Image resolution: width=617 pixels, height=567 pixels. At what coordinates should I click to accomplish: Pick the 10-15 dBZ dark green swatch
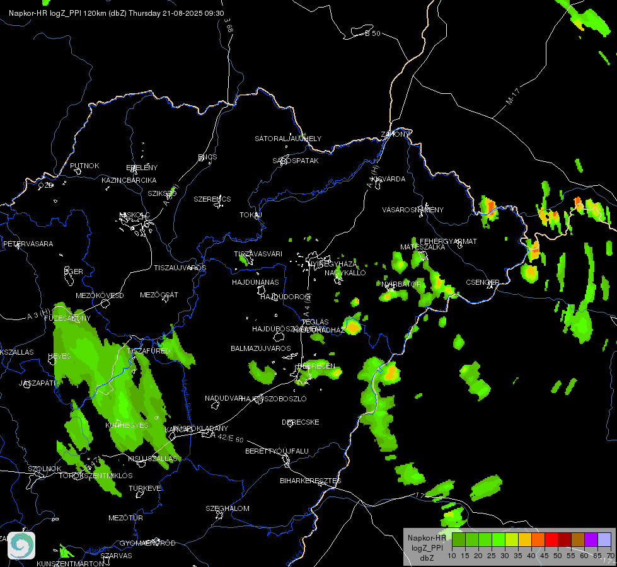click(x=459, y=539)
